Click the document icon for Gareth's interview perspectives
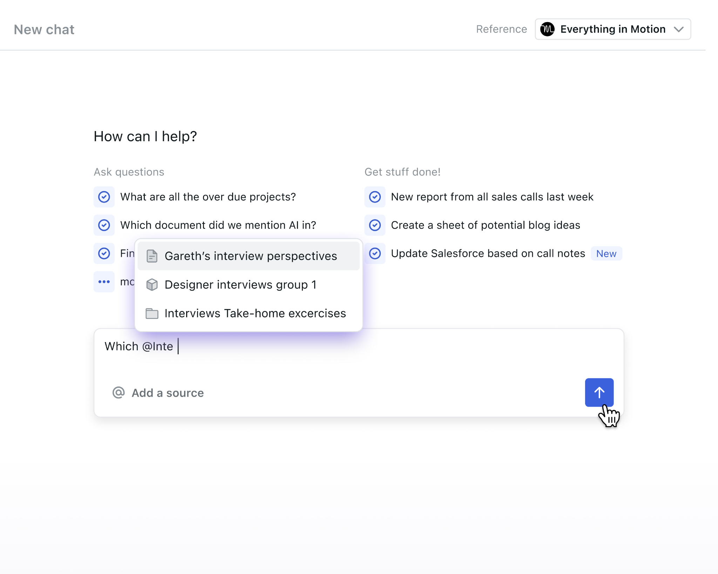Image resolution: width=718 pixels, height=574 pixels. [152, 256]
